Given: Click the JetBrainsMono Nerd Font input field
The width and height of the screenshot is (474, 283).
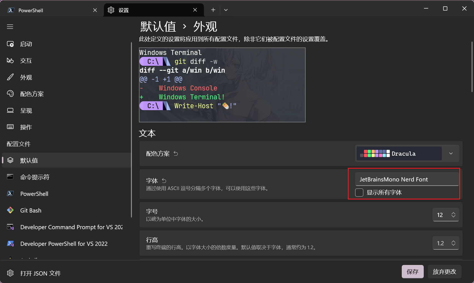Looking at the screenshot, I should [407, 179].
